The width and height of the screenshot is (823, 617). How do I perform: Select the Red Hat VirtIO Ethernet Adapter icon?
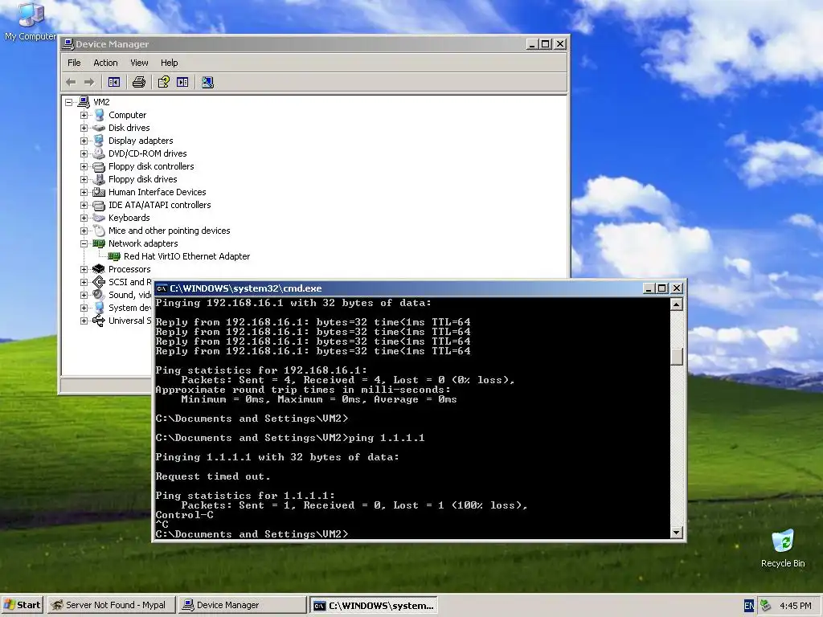coord(114,256)
